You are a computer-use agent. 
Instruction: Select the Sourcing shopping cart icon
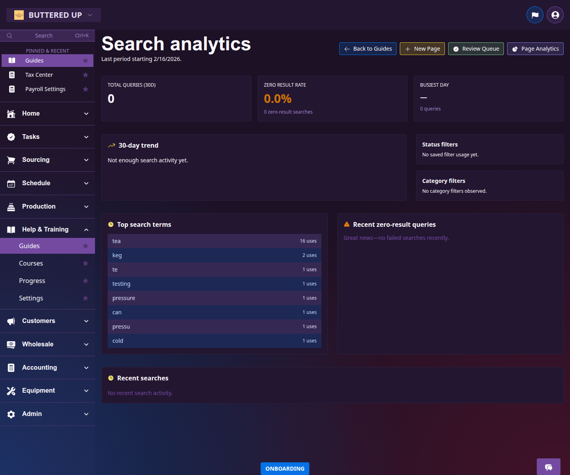(x=11, y=160)
